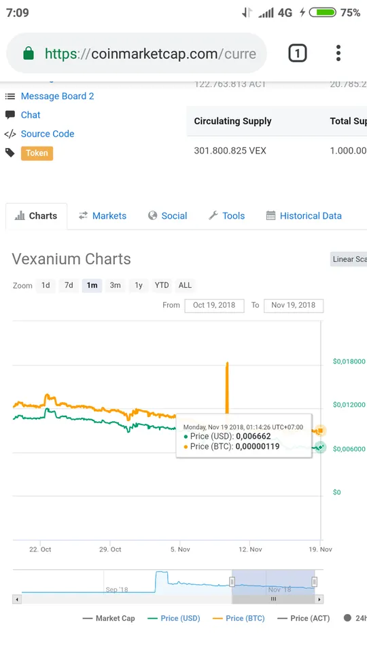Click the scroll left arrow under navigator
This screenshot has height=652, width=367.
(x=17, y=599)
